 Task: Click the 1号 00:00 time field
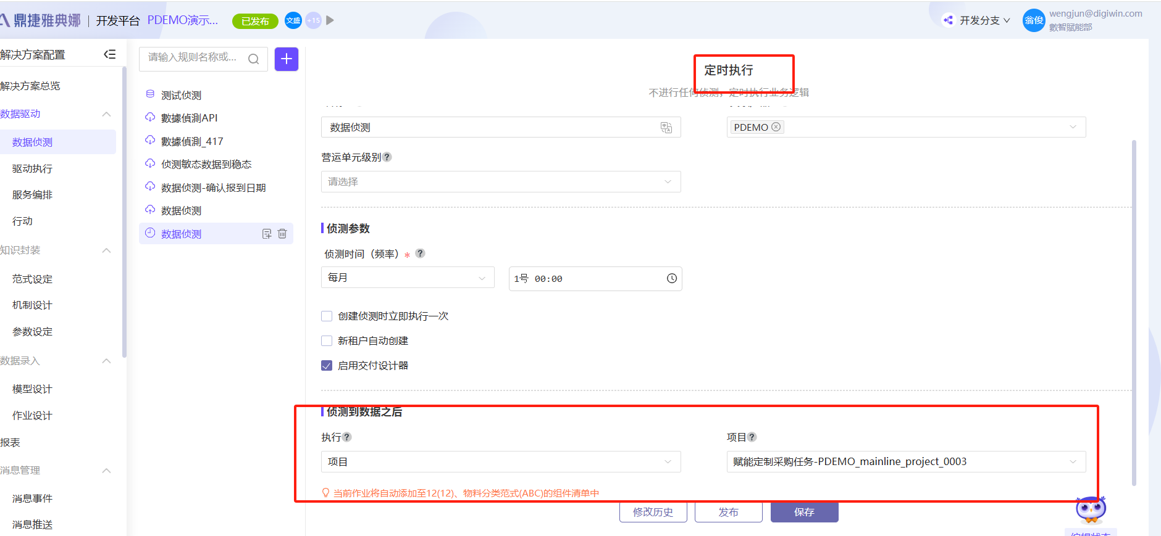[595, 278]
